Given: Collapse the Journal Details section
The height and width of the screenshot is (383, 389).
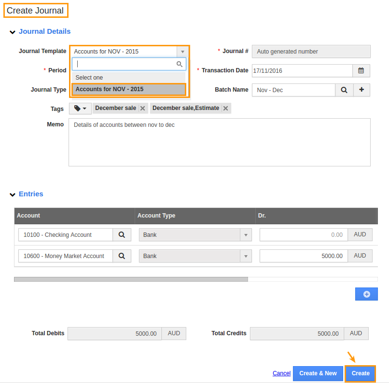Looking at the screenshot, I should click(13, 32).
